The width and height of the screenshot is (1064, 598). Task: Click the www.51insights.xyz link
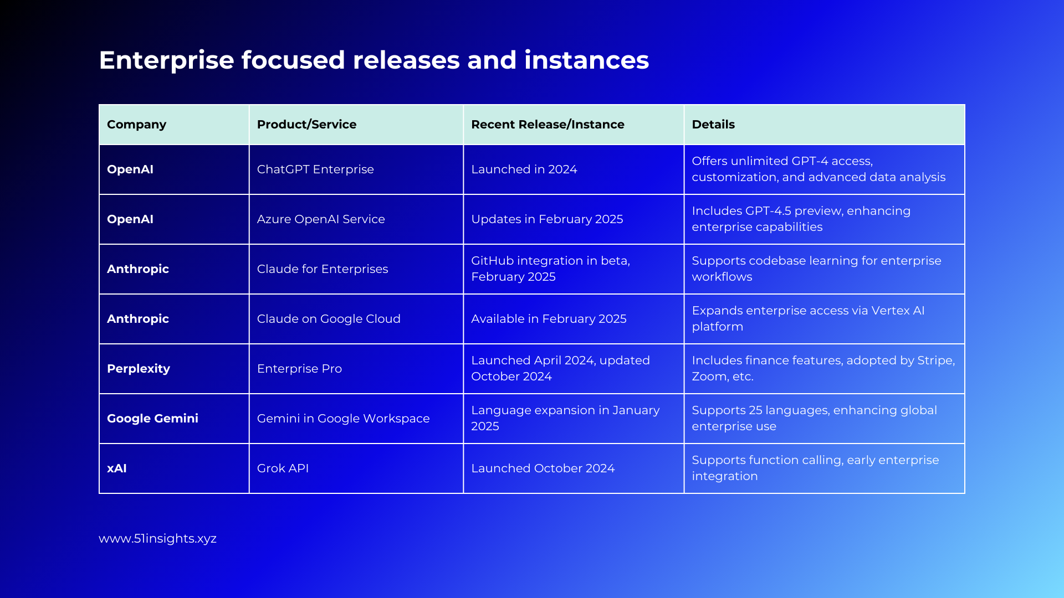pyautogui.click(x=157, y=538)
